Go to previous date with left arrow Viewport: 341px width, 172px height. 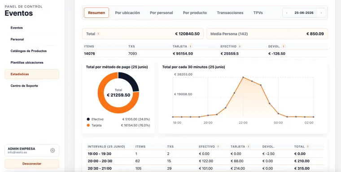pyautogui.click(x=287, y=13)
